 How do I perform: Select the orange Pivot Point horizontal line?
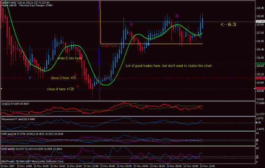[151, 44]
